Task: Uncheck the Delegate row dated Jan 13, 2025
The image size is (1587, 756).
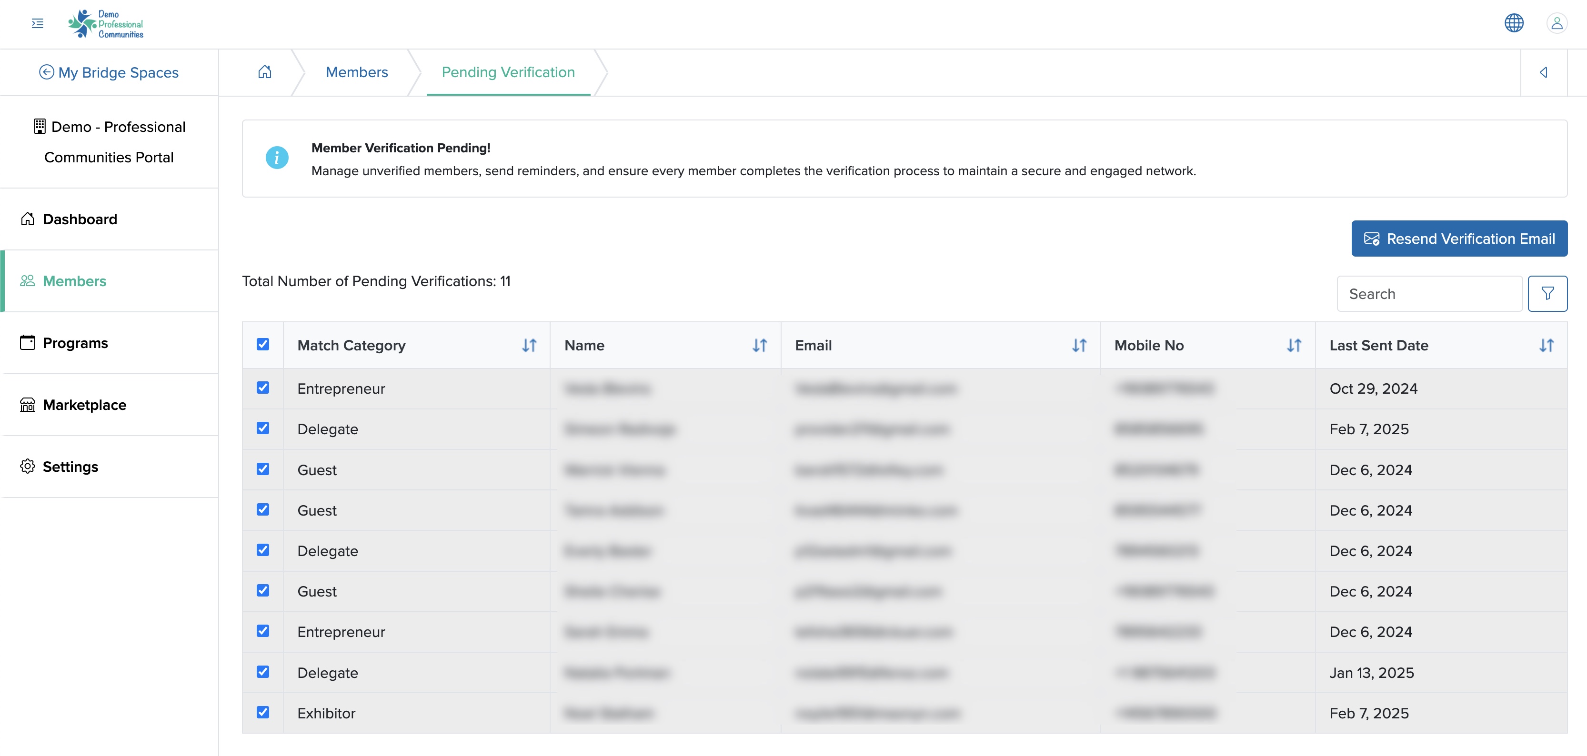Action: click(263, 672)
